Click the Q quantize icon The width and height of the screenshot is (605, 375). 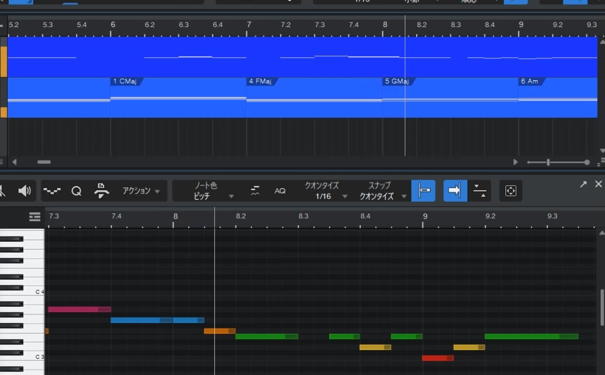click(76, 191)
